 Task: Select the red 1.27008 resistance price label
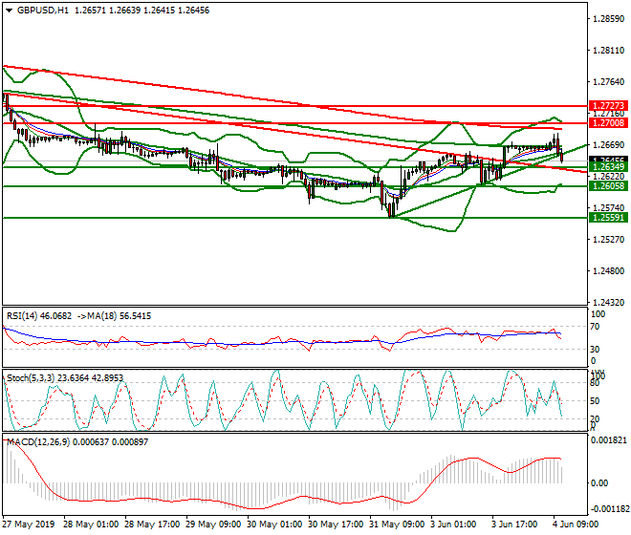pos(608,123)
